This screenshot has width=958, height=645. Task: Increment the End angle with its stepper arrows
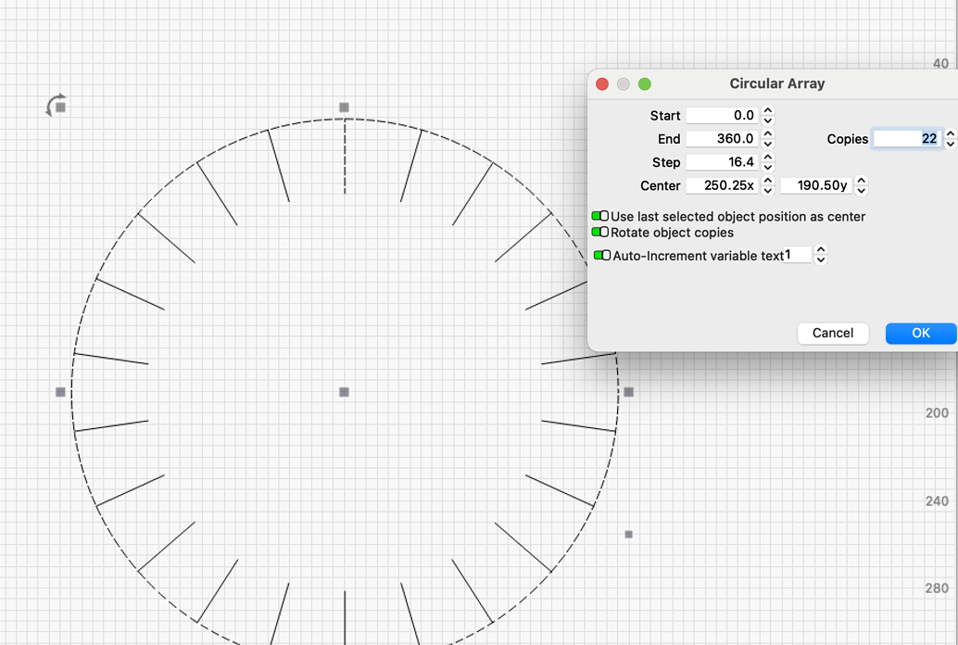[767, 134]
